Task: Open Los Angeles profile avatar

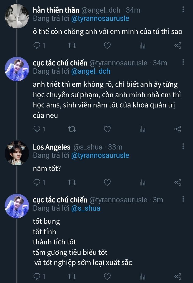Action: [17, 153]
